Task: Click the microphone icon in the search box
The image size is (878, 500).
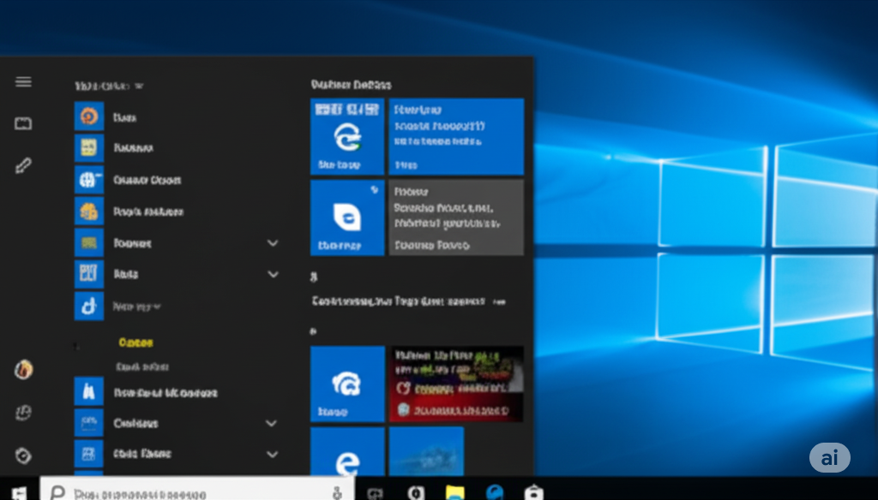Action: point(337,493)
